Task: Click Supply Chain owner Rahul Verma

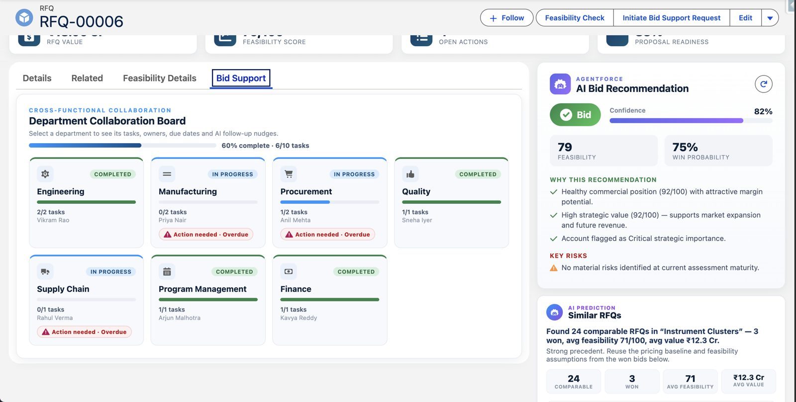Action: coord(55,318)
